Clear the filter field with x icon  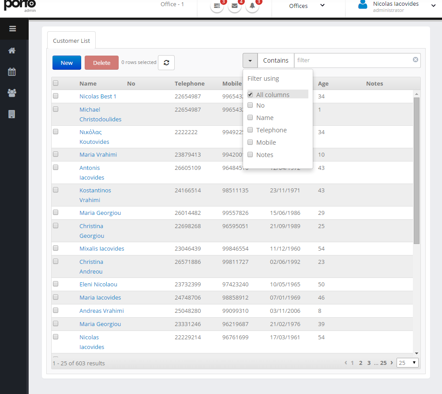point(415,60)
